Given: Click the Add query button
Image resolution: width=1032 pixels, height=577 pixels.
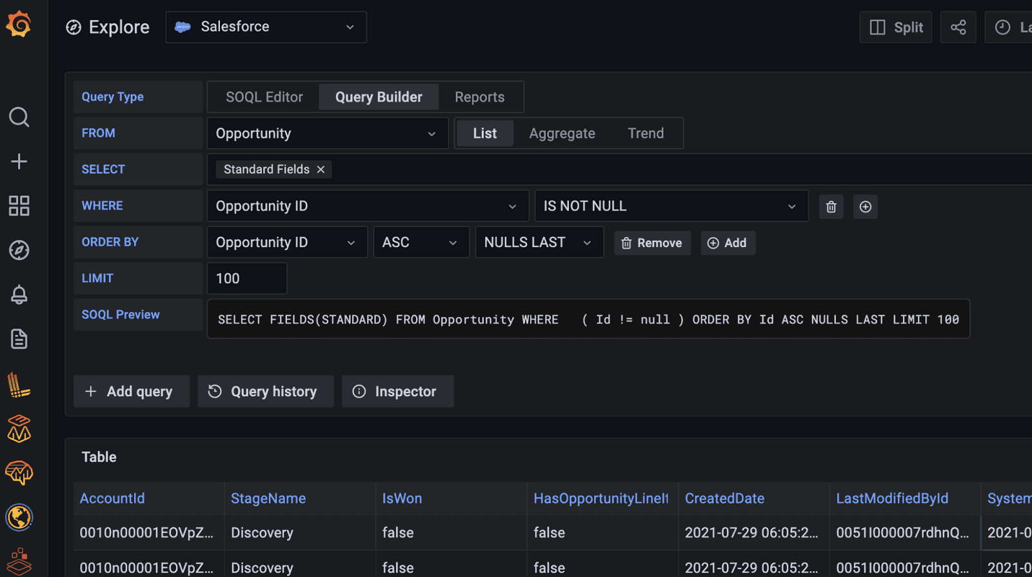Looking at the screenshot, I should click(x=132, y=391).
